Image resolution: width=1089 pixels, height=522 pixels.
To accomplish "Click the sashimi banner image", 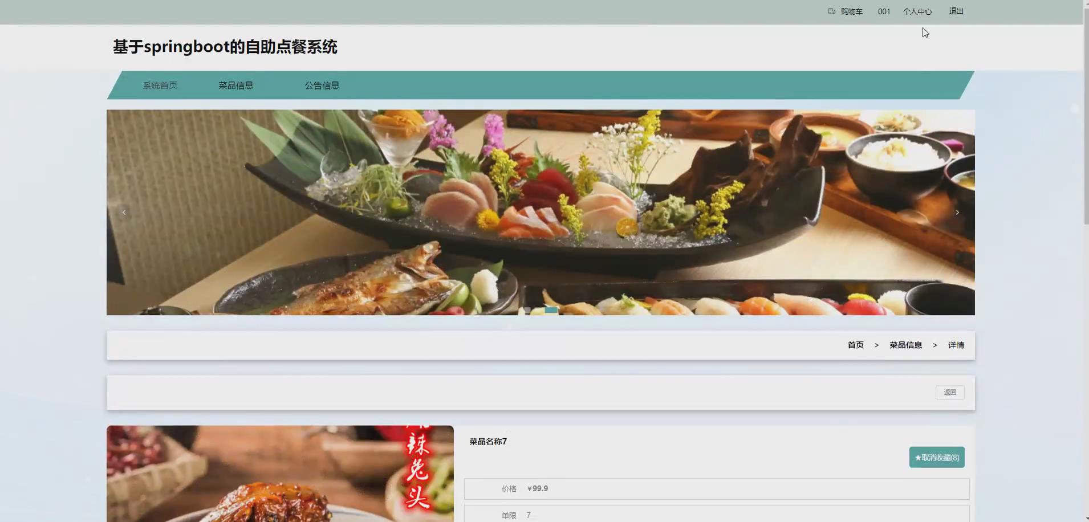I will coord(541,213).
